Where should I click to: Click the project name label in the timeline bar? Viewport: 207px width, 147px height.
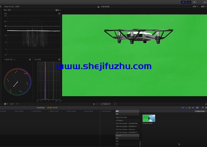click(x=40, y=108)
